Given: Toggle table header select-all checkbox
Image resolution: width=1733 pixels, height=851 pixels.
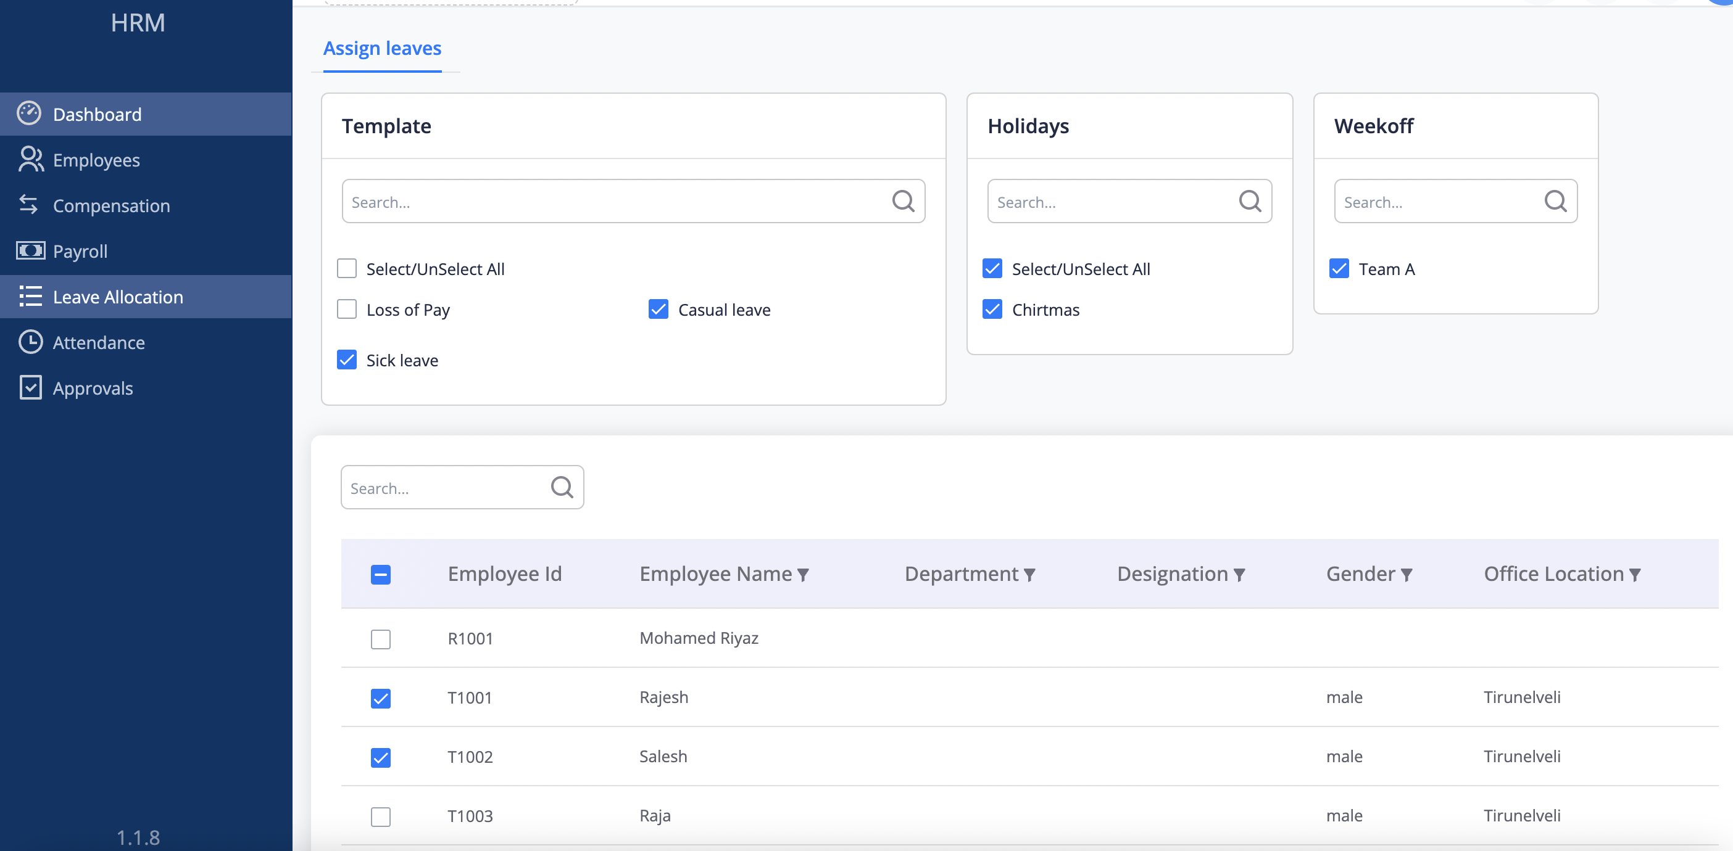Looking at the screenshot, I should (x=380, y=575).
